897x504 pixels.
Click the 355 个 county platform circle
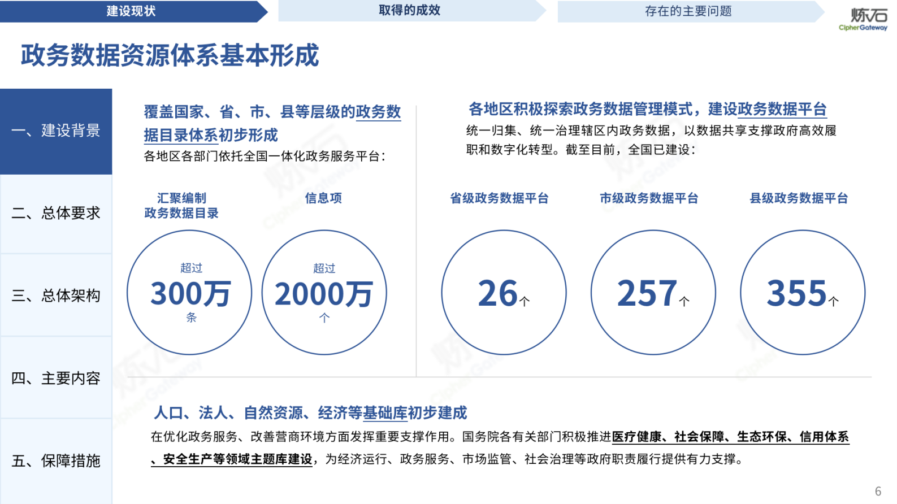pos(802,292)
